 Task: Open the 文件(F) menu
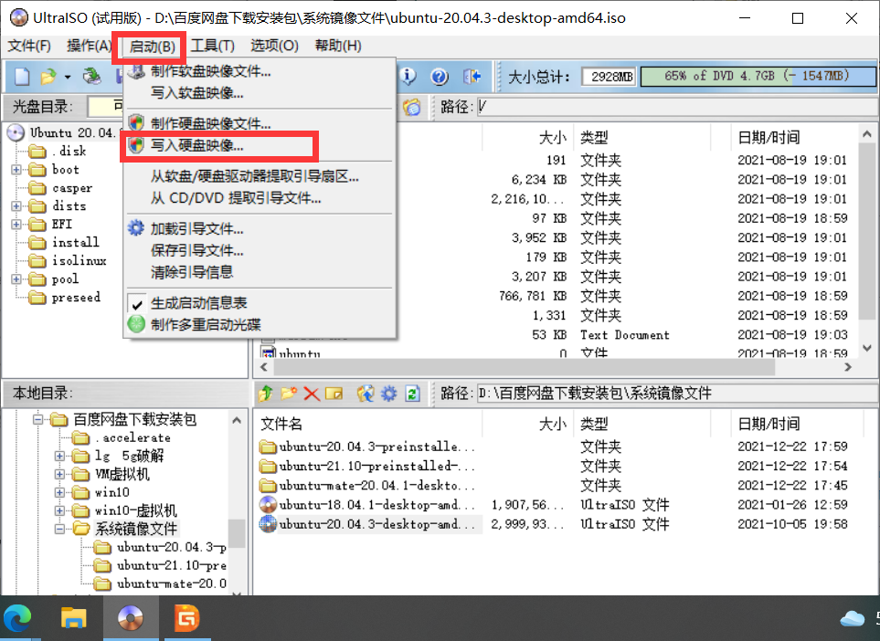29,46
